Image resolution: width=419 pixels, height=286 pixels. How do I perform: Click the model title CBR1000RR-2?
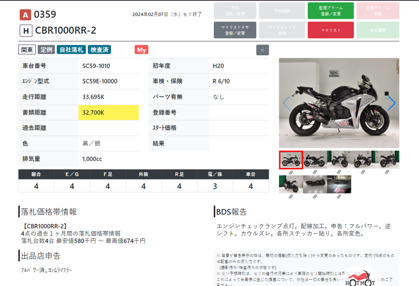66,31
